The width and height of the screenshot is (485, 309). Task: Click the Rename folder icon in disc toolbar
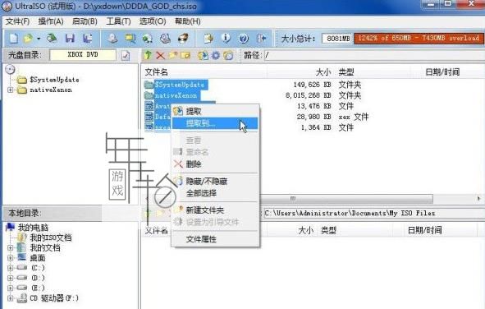pos(185,56)
